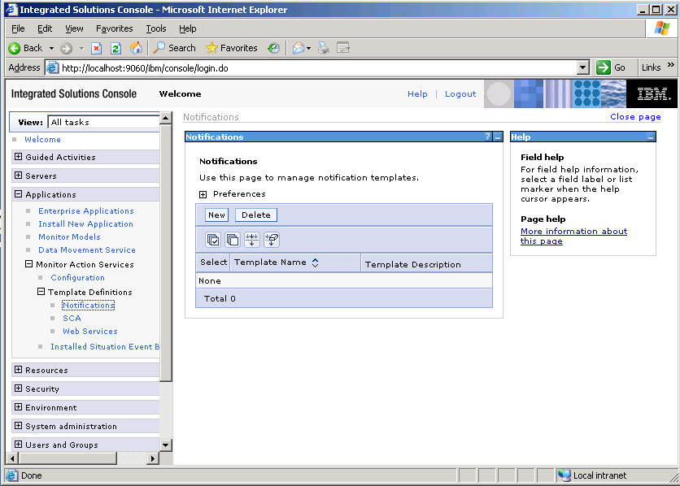Click the Close page link
This screenshot has height=486, width=680.
(x=635, y=116)
